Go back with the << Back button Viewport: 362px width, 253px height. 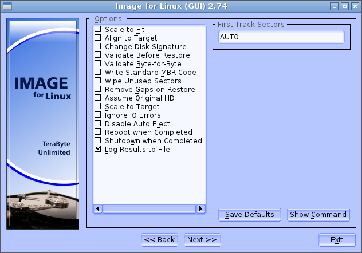tap(159, 240)
